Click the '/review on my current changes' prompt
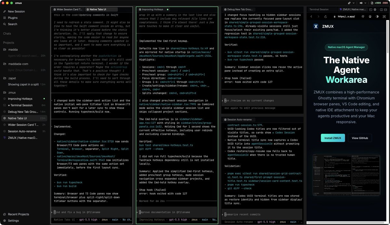This screenshot has height=225, width=390. click(x=262, y=101)
